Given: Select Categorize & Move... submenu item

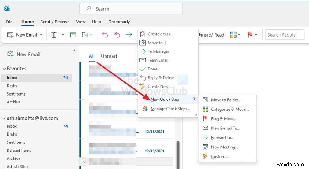Looking at the screenshot, I should 227,109.
